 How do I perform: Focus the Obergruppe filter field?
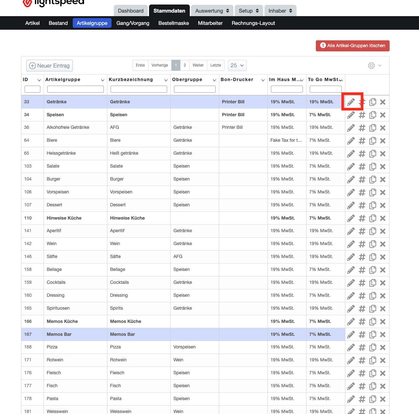click(195, 89)
